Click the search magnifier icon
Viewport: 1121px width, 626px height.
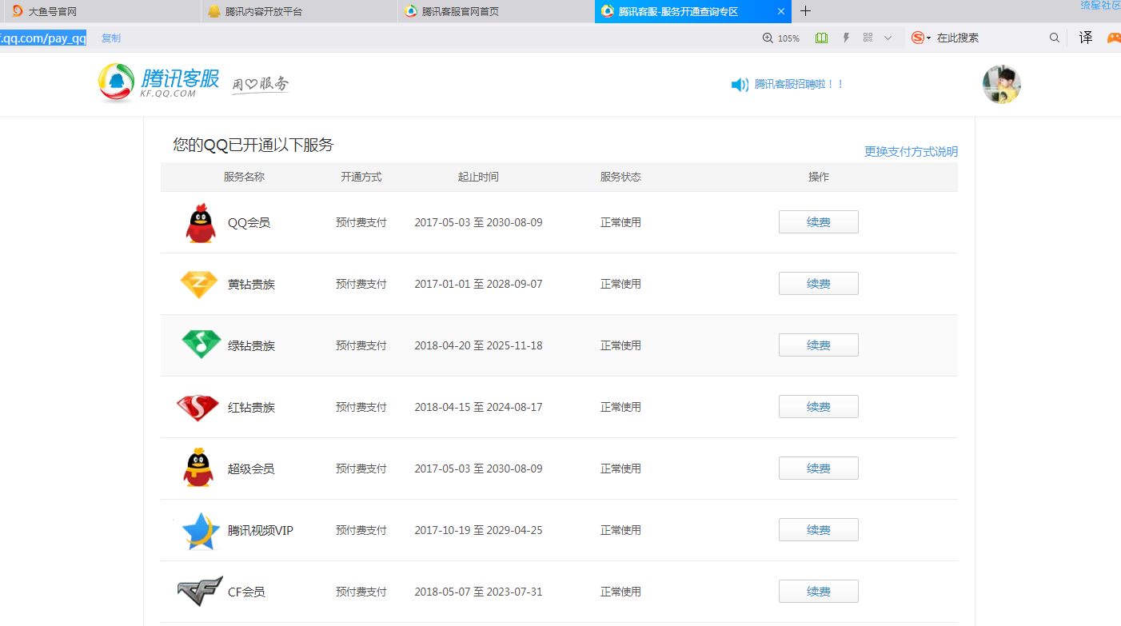[1055, 38]
